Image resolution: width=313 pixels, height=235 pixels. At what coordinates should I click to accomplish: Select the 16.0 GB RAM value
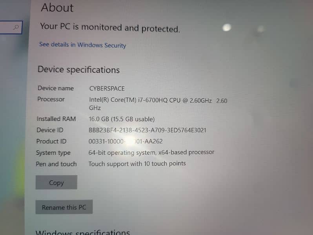(x=122, y=119)
